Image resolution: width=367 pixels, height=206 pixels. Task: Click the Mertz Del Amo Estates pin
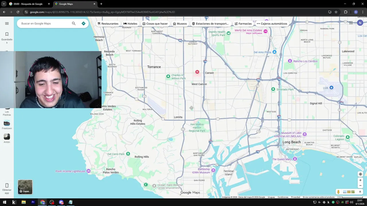click(266, 31)
